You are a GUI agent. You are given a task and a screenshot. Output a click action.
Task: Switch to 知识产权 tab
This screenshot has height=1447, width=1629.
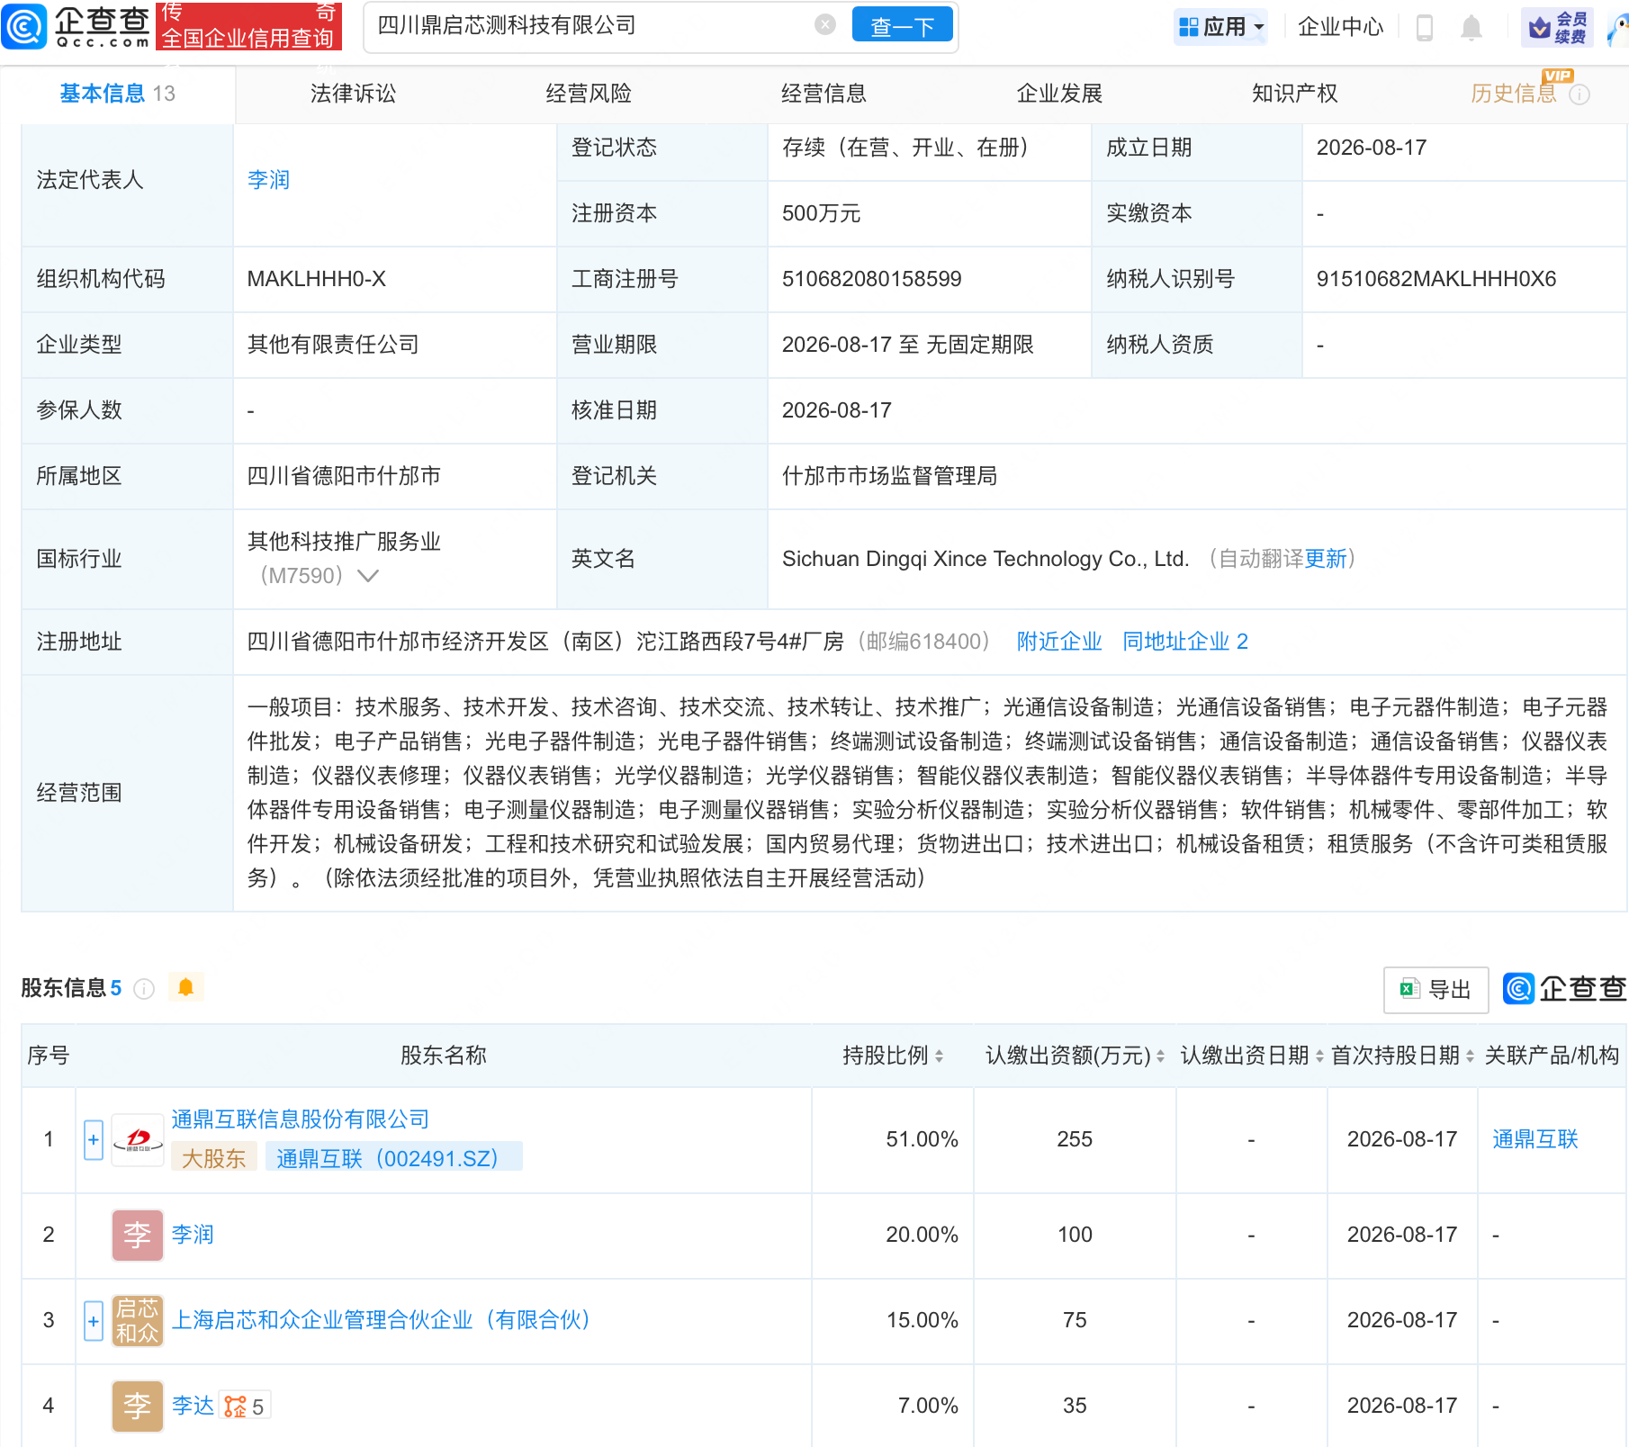click(x=1294, y=94)
